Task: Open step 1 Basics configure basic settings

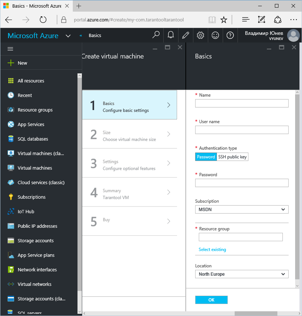Action: (130, 105)
